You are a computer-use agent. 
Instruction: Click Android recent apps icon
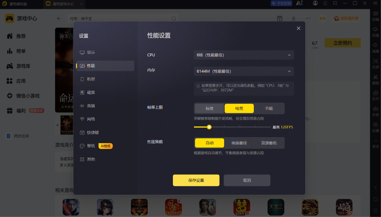375,210
